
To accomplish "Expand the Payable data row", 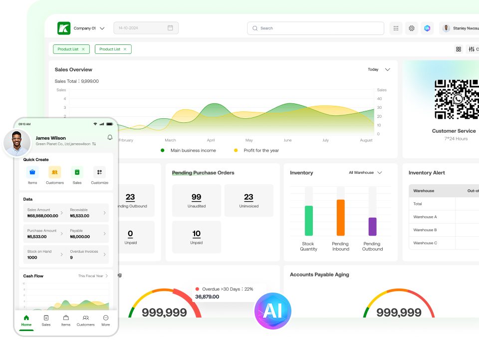I will (88, 234).
